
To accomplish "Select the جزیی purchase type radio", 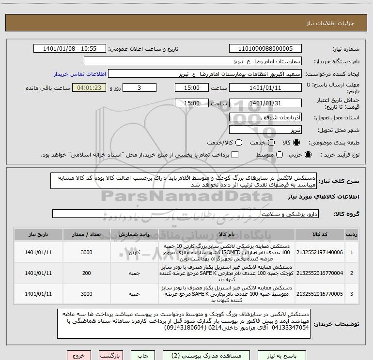I will coord(308,155).
